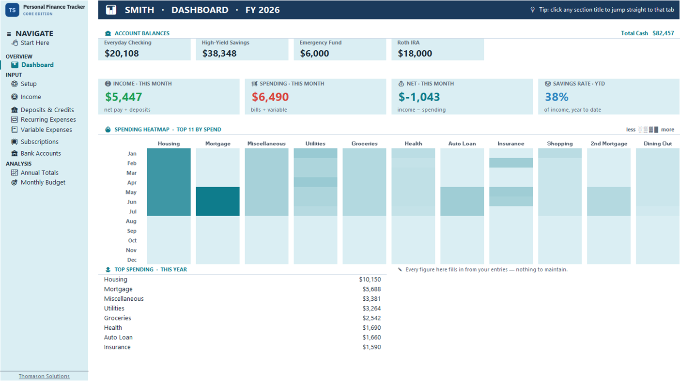Click the flame icon beside Spending Heatmap
680x381 pixels.
[x=108, y=130]
